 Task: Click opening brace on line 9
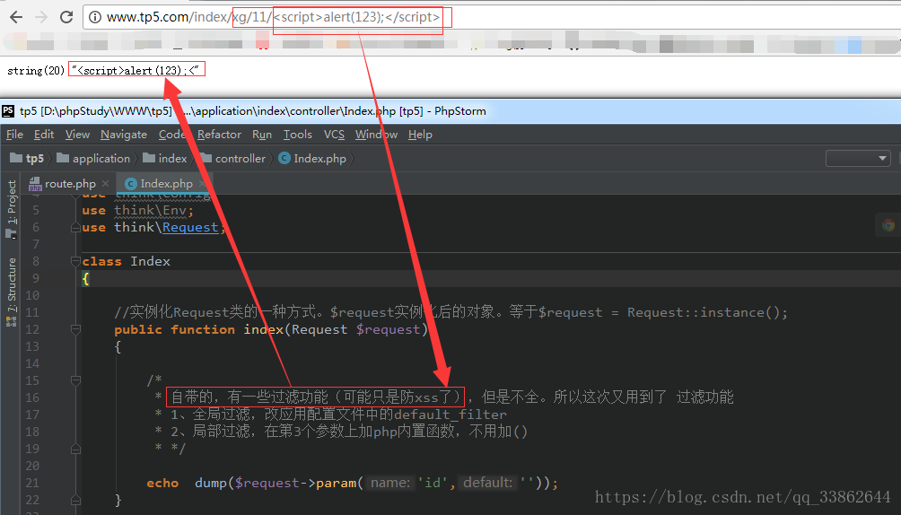85,279
